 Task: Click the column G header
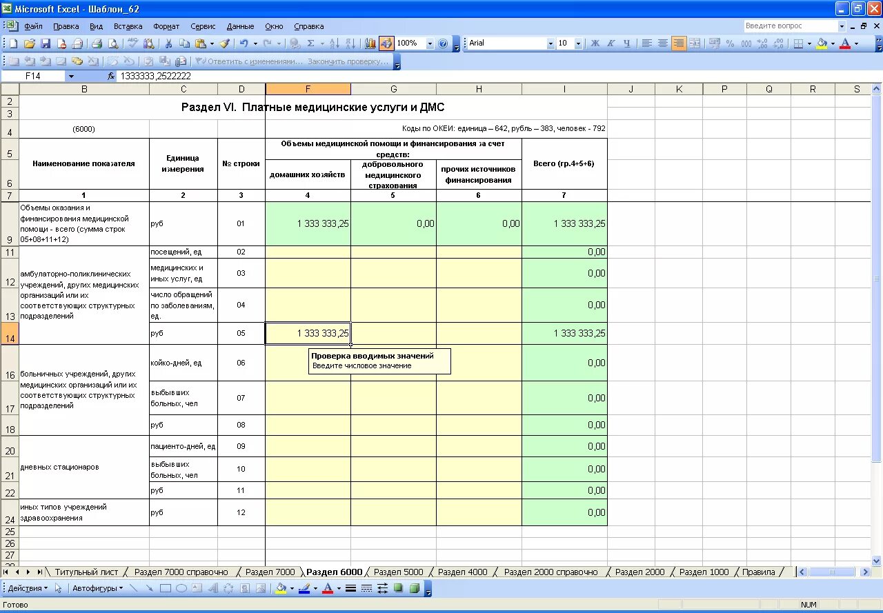393,89
